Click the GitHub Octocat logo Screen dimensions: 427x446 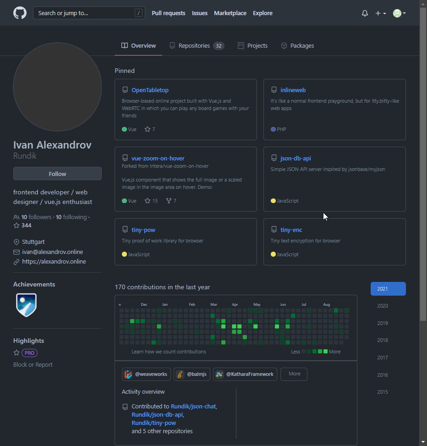[x=20, y=13]
